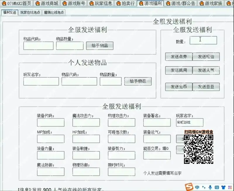Click the Sogou S logo icon
Image resolution: width=234 pixels, height=191 pixels.
(x=189, y=187)
